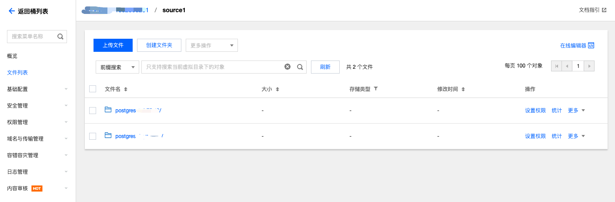Screen dimensions: 615x202
Task: Open 文档指引 link
Action: coord(589,10)
